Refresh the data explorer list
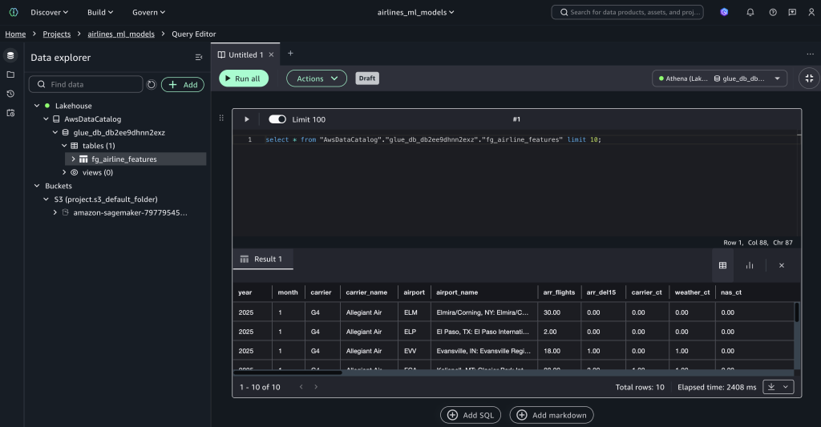This screenshot has height=427, width=821. click(x=152, y=84)
